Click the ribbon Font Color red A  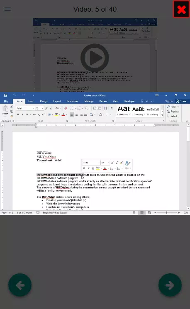click(63, 114)
